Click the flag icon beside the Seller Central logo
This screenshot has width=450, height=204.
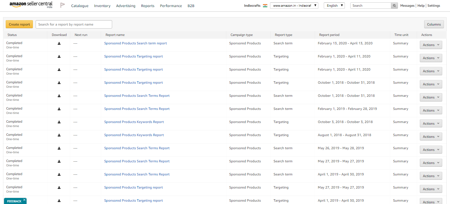click(x=62, y=5)
